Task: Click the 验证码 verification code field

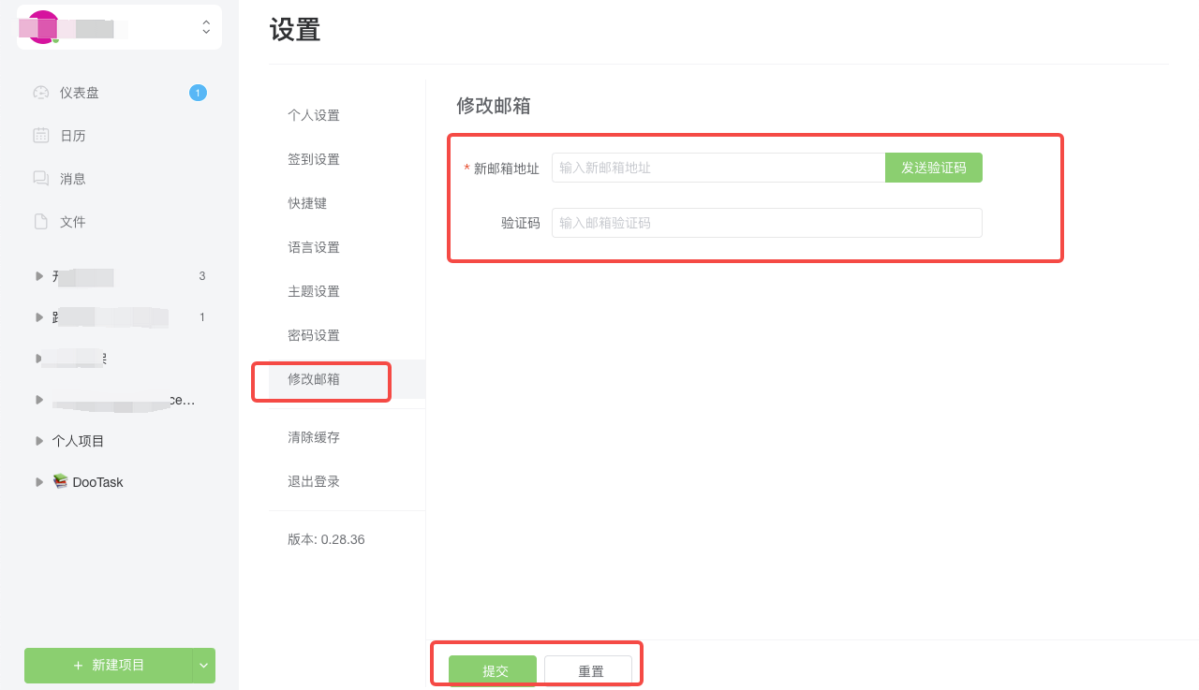Action: (765, 222)
